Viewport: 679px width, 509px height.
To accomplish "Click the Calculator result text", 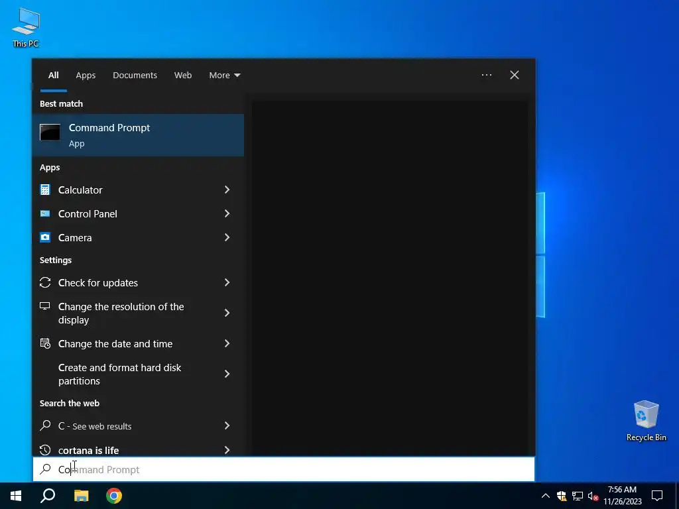I will [x=80, y=190].
